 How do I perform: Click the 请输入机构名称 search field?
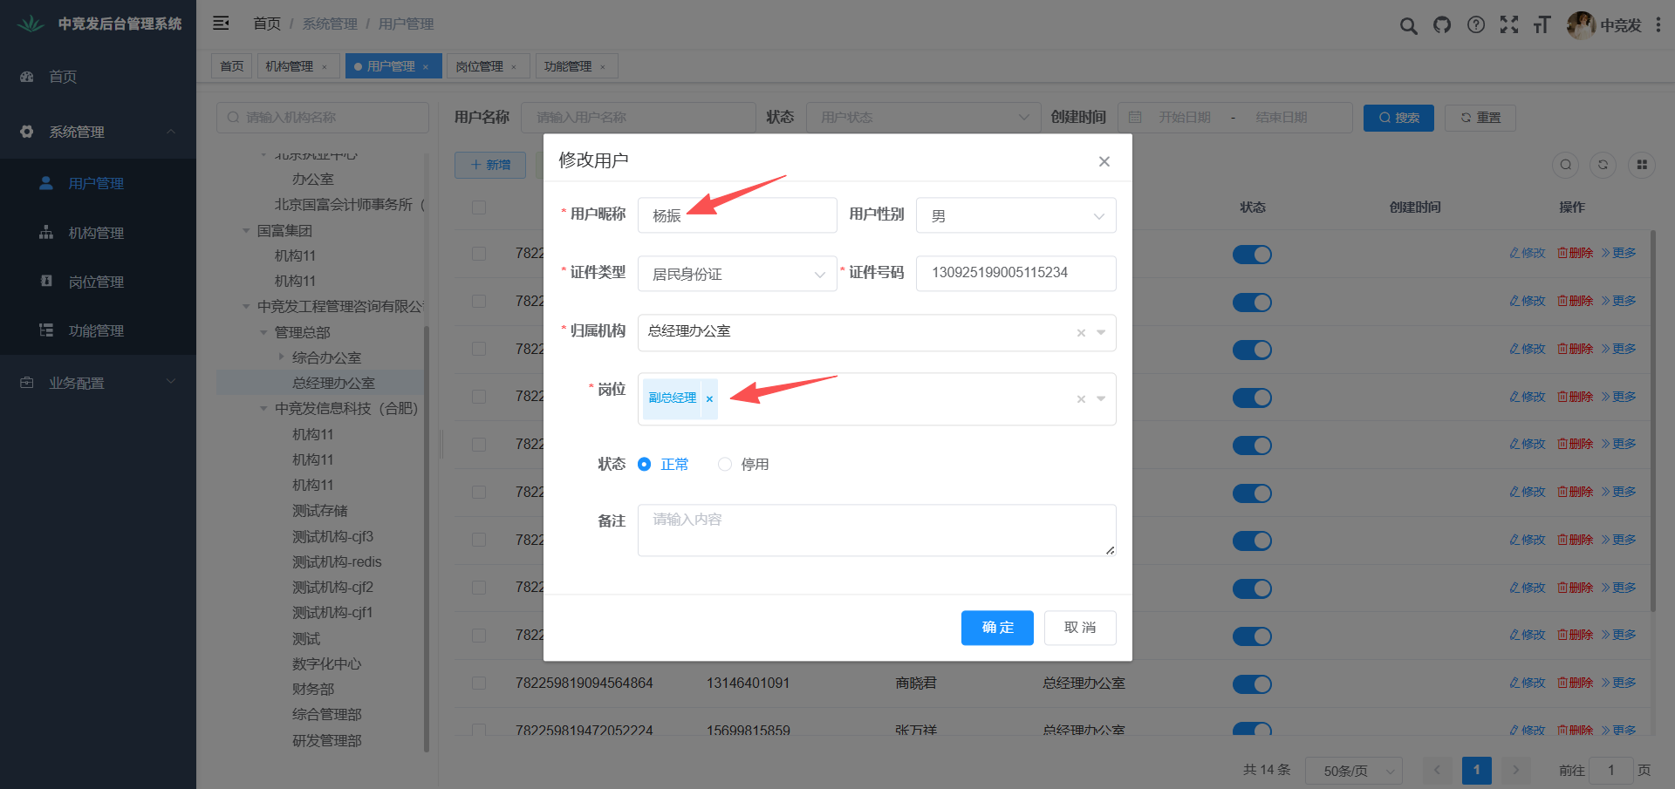tap(323, 118)
